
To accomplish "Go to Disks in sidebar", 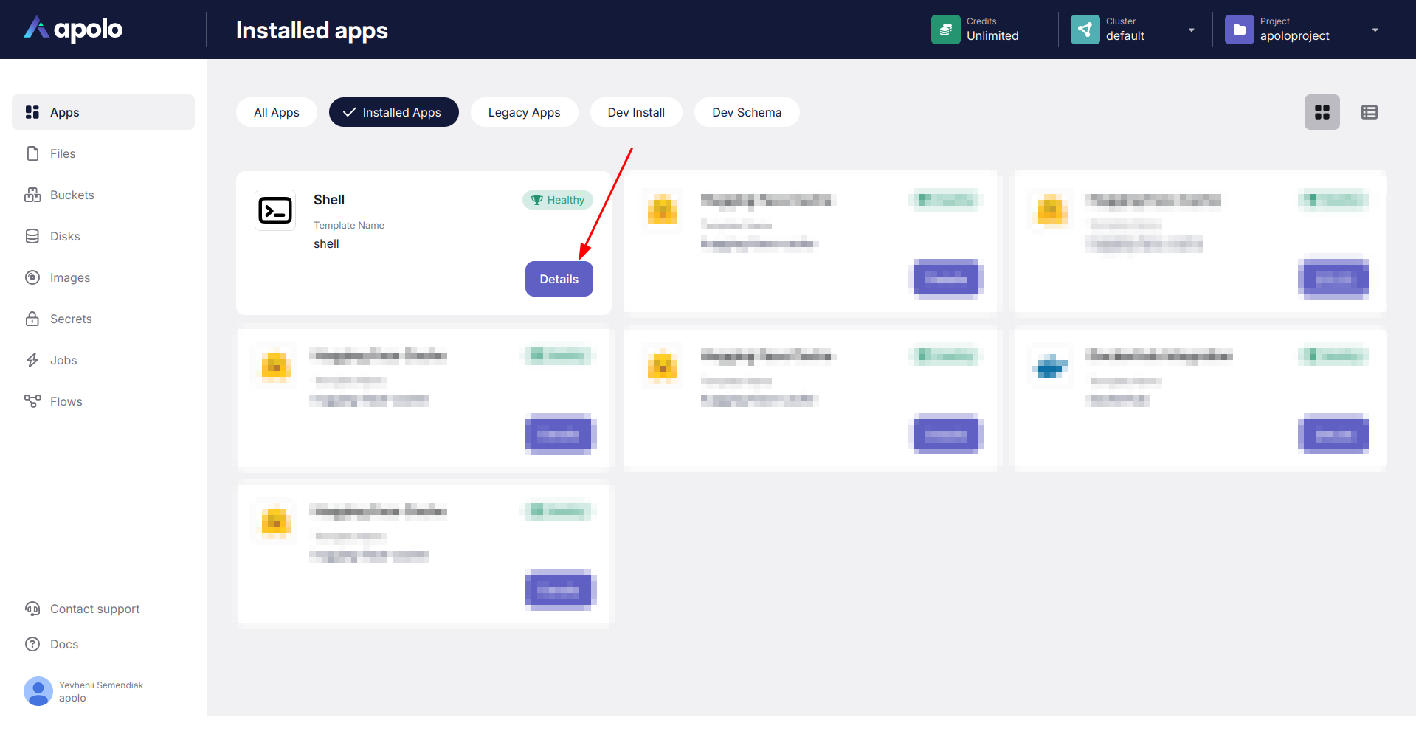I will [65, 236].
